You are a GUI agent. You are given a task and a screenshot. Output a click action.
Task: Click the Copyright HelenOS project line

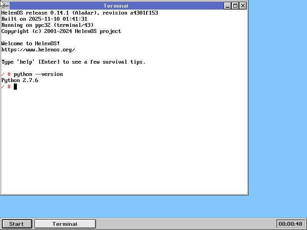pyautogui.click(x=61, y=31)
